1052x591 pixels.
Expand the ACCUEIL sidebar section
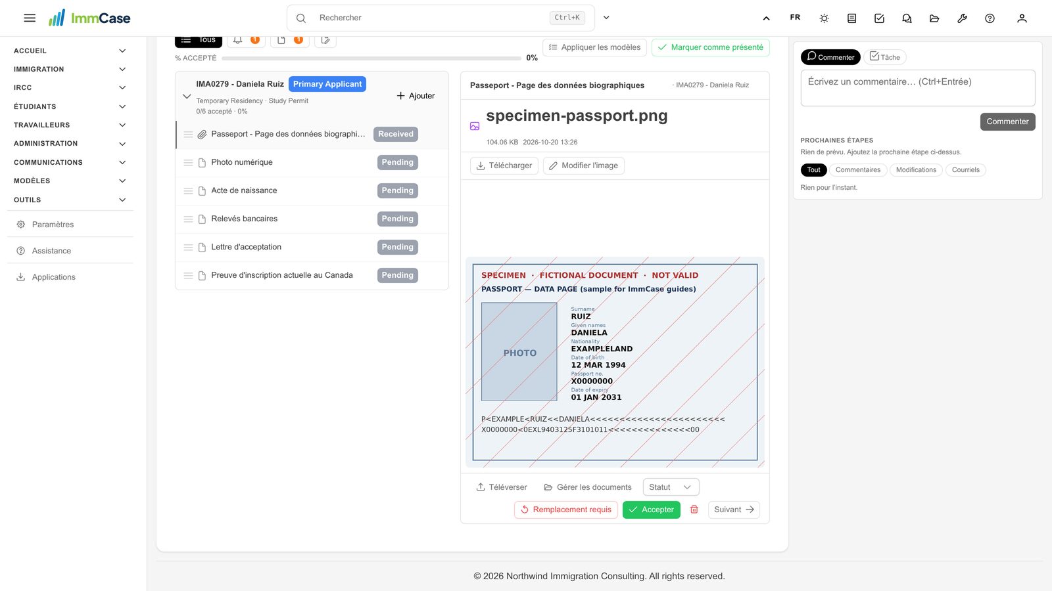(70, 51)
